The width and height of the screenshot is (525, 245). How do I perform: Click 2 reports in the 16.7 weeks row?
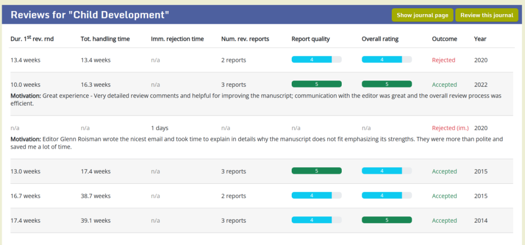[234, 196]
